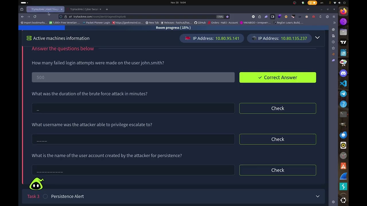
Task: Open the Files manager dock icon
Action: pos(343,32)
